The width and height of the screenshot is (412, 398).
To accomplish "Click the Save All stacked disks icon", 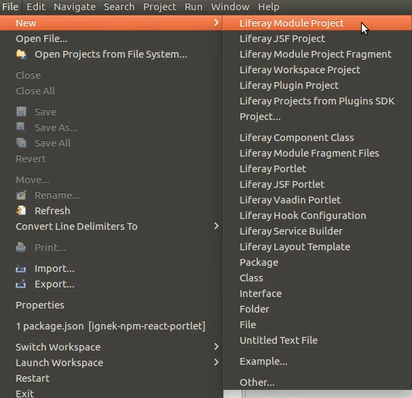I will pos(21,143).
